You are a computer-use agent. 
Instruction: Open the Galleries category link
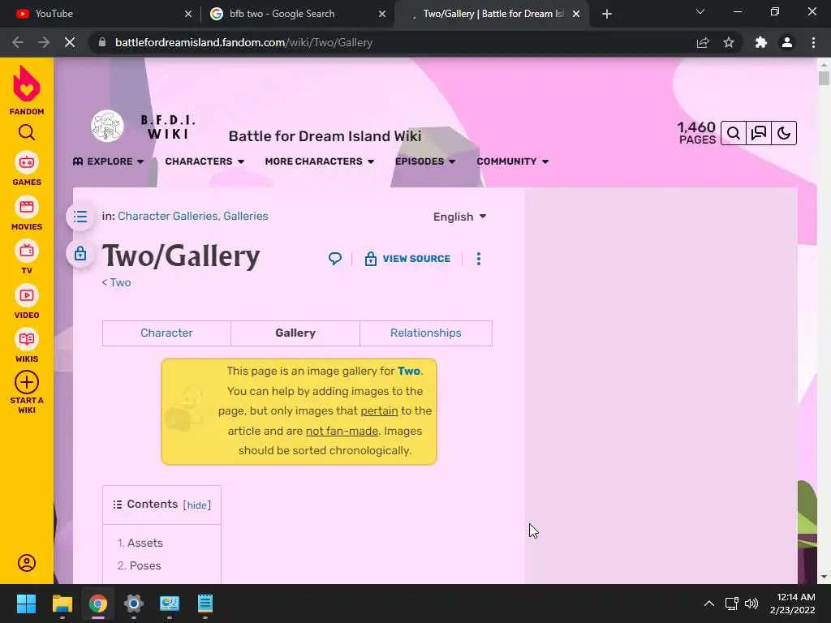click(245, 216)
